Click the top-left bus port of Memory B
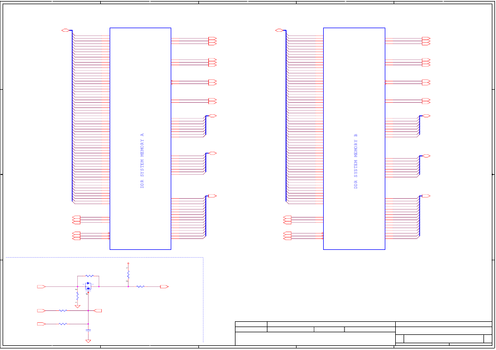 pos(279,31)
